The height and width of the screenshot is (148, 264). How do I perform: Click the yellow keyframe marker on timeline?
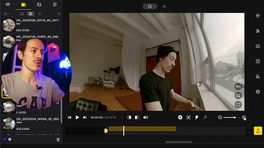tap(106, 131)
